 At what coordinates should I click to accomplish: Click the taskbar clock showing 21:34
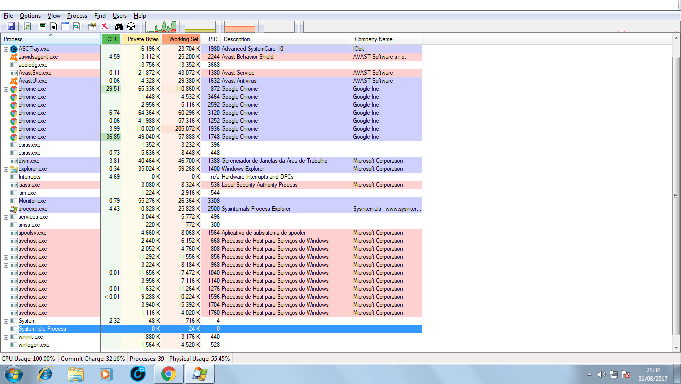653,374
